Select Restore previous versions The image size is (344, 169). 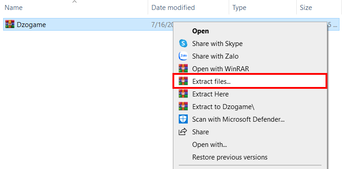[x=250, y=157]
